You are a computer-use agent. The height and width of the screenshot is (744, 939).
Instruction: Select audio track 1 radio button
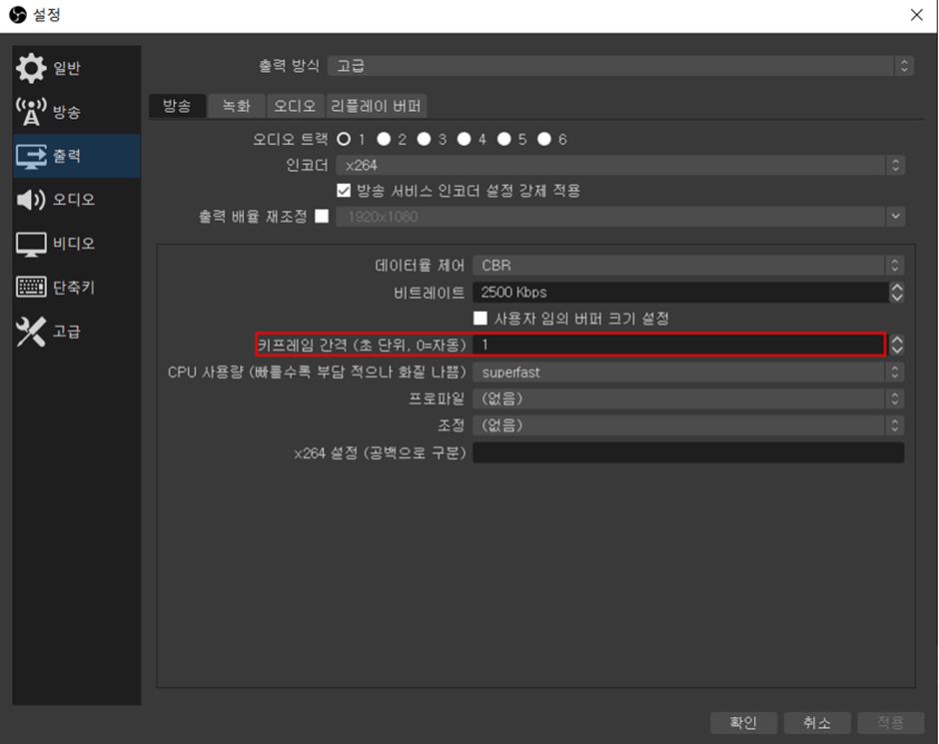[x=344, y=140]
